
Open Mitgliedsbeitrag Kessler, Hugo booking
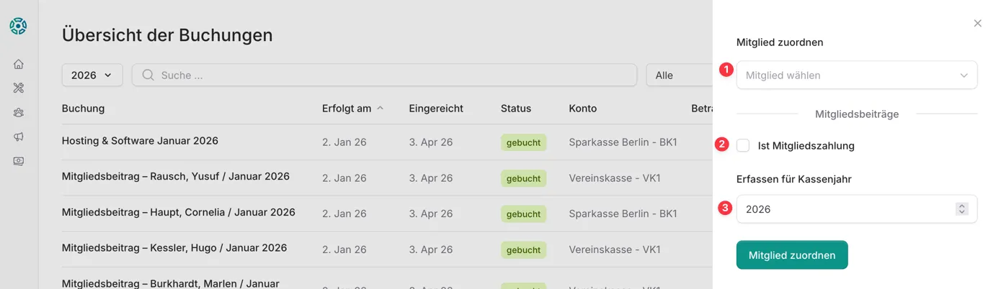tap(174, 248)
